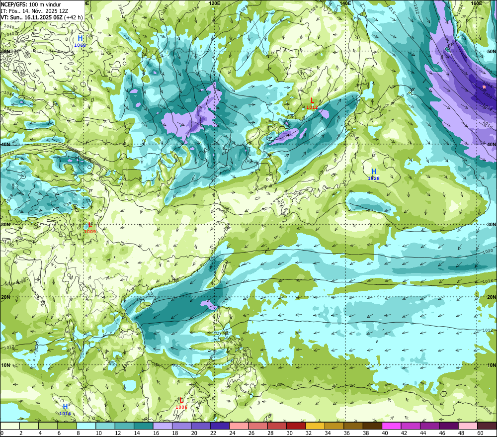Pick the brown 36–38 legend swatch
The image size is (497, 437).
pyautogui.click(x=353, y=426)
